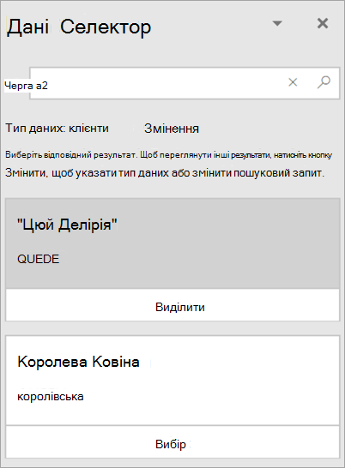Select the Королева Ковіна result heading

(x=78, y=362)
